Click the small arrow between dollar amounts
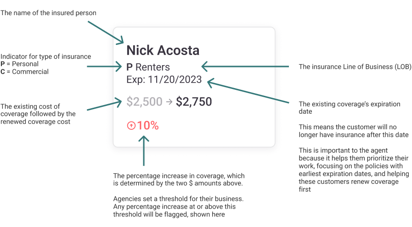Image resolution: width=412 pixels, height=227 pixels. point(169,102)
